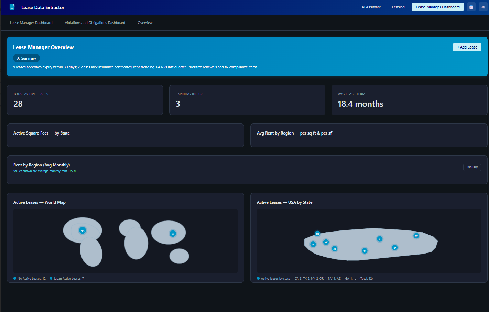
Task: Click the AI Summary pill button
Action: (26, 58)
